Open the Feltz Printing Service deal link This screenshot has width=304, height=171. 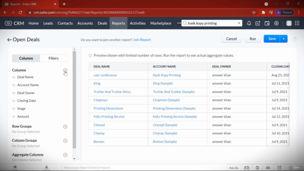(x=109, y=117)
